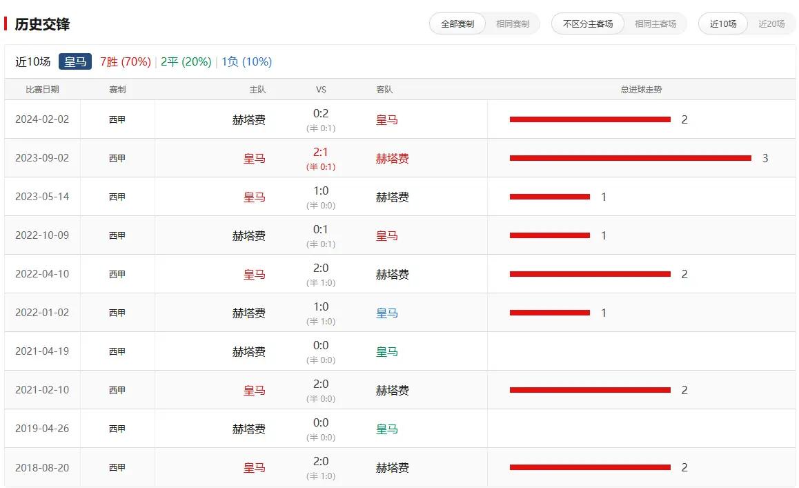Open home team 皇马 in 2023-05-14 match
This screenshot has height=488, width=799.
[255, 197]
